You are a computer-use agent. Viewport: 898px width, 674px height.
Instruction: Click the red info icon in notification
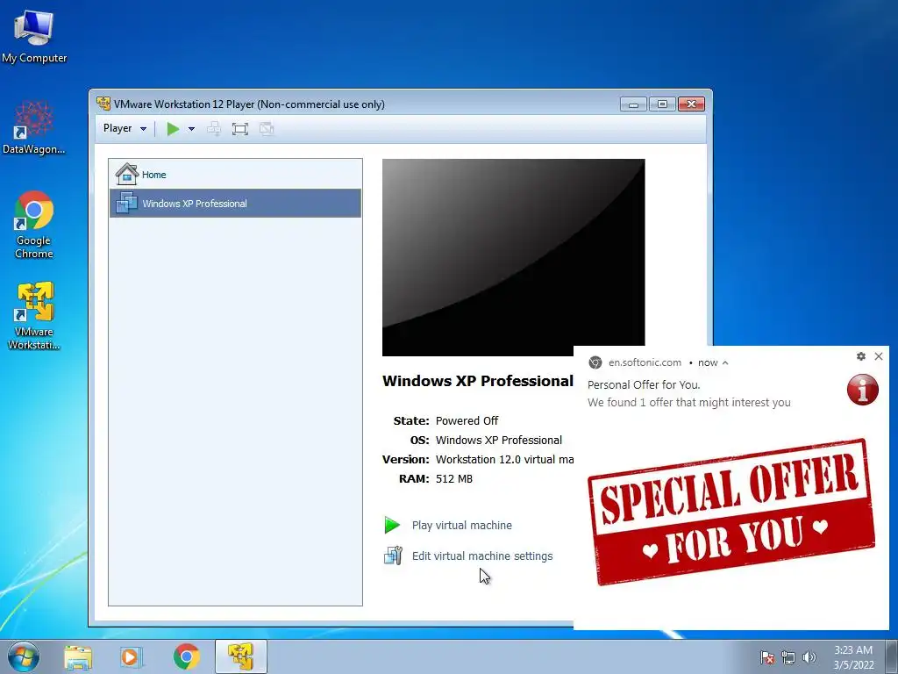pyautogui.click(x=863, y=390)
